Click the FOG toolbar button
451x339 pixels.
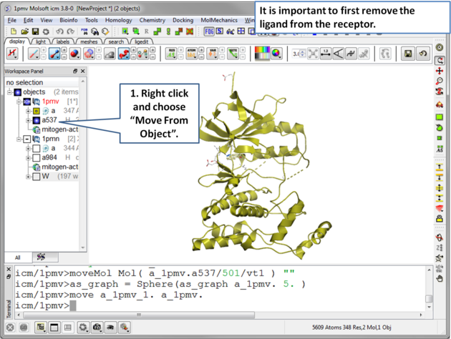pyautogui.click(x=210, y=31)
